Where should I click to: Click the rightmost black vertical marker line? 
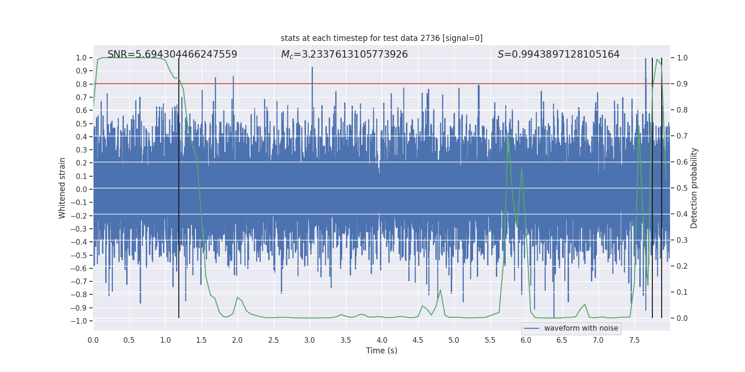coord(662,188)
